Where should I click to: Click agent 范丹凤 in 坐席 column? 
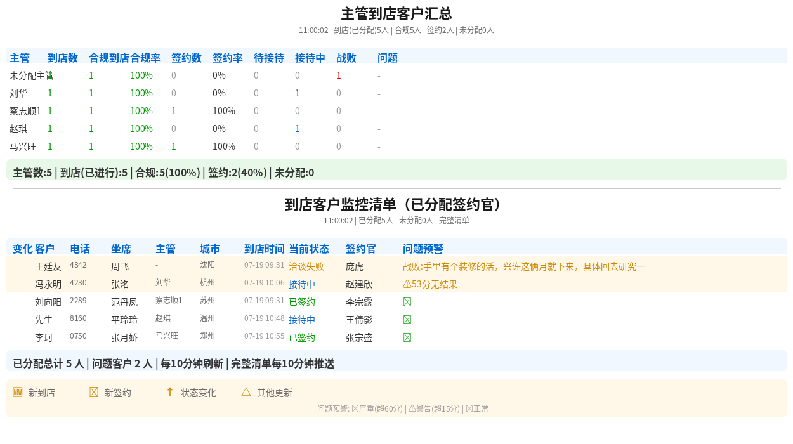point(124,302)
